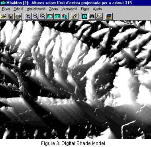Save using the floppy disk icon
This screenshot has width=151, height=147.
(11, 16)
